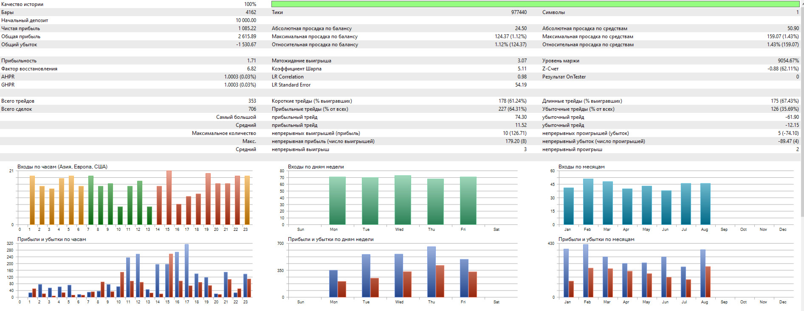
Task: Click the 'Абсолютная просадка по балансу' label
Action: tap(312, 28)
